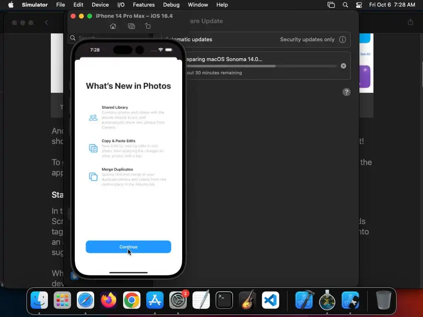Open Spotlight search in menu bar

click(x=345, y=5)
